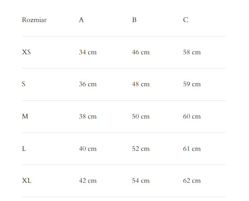Click the 34 cm cell
Viewport: 249px width, 201px height.
tap(87, 52)
